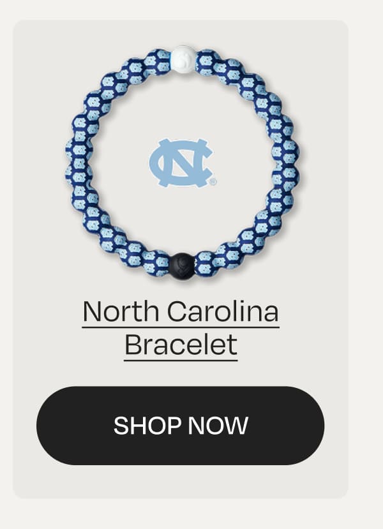This screenshot has height=529, width=383.
Task: Click the blue patterned bead left of the white bead
Action: click(157, 61)
